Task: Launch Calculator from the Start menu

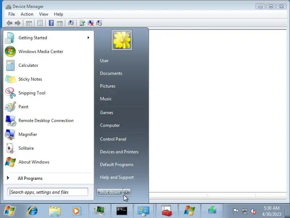Action: pyautogui.click(x=49, y=65)
